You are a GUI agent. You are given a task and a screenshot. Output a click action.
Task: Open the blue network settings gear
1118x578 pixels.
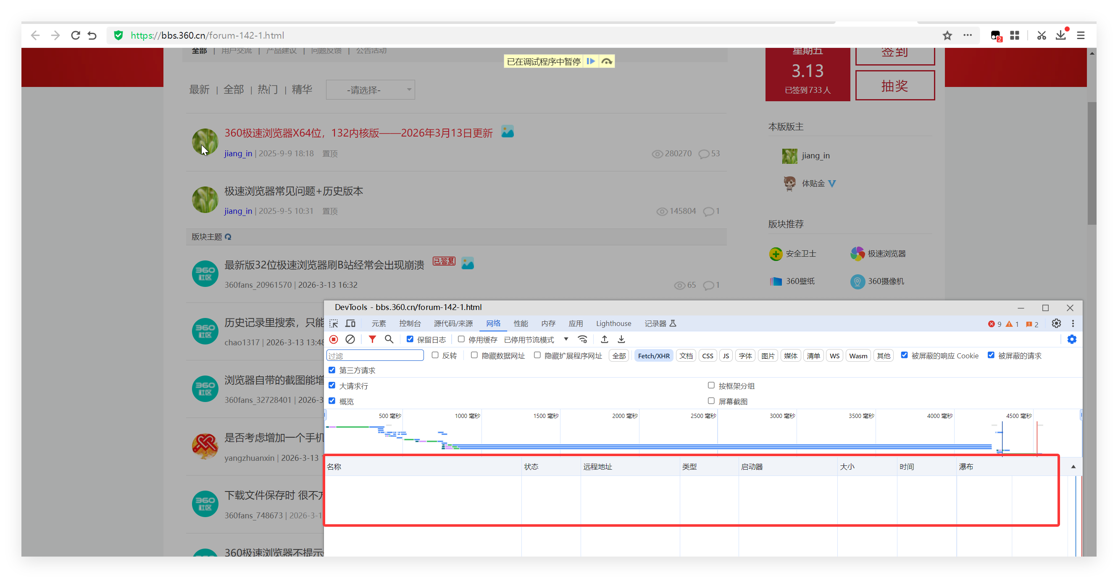click(1071, 339)
